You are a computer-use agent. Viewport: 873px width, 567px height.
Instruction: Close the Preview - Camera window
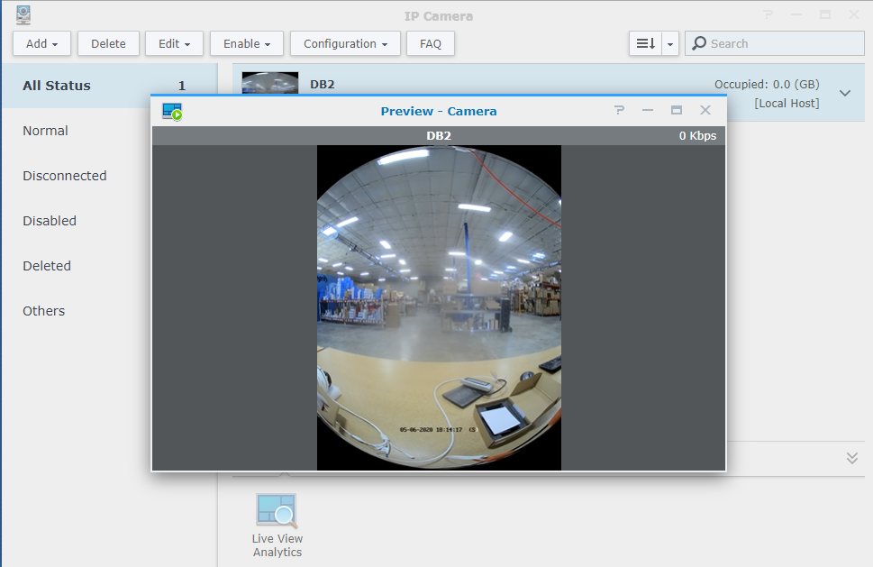click(705, 110)
